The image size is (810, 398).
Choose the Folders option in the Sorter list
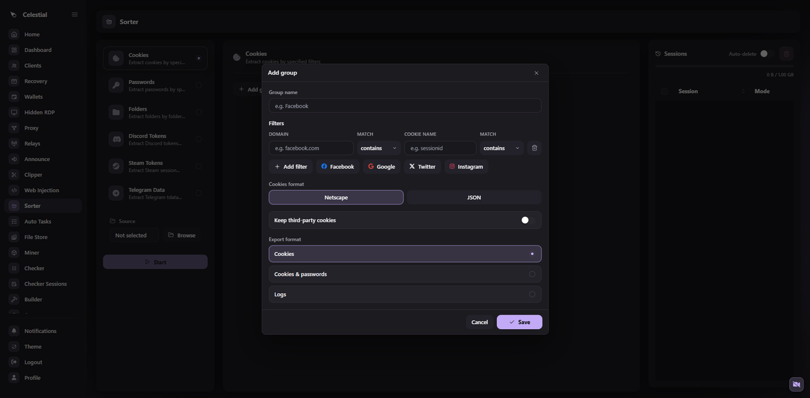[155, 112]
